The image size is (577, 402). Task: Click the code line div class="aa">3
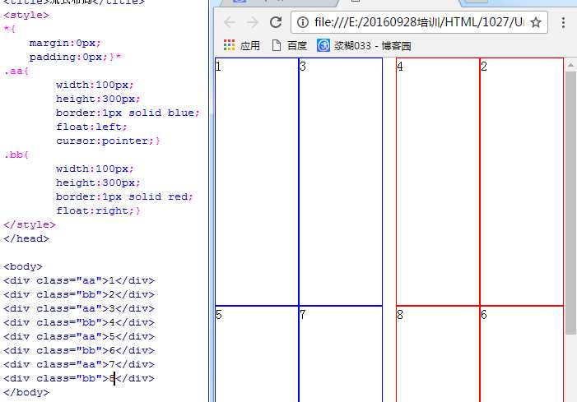point(79,308)
